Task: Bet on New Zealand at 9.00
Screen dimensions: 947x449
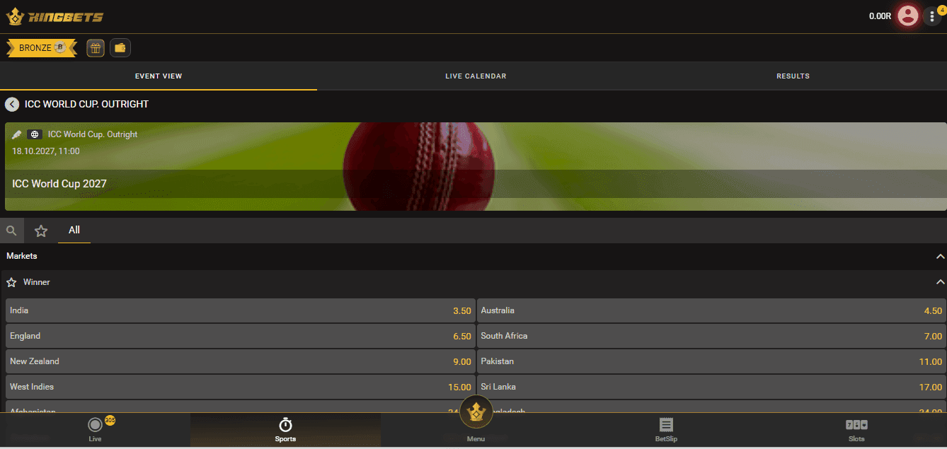Action: pyautogui.click(x=240, y=361)
